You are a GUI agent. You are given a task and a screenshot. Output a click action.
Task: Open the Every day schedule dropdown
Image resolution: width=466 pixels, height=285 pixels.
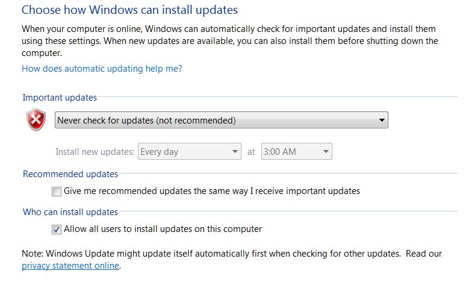[189, 152]
